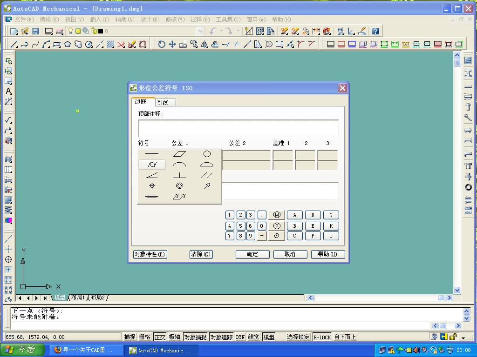Choose the straightness symbol
Viewport: 477px width, 357px height.
(x=152, y=154)
